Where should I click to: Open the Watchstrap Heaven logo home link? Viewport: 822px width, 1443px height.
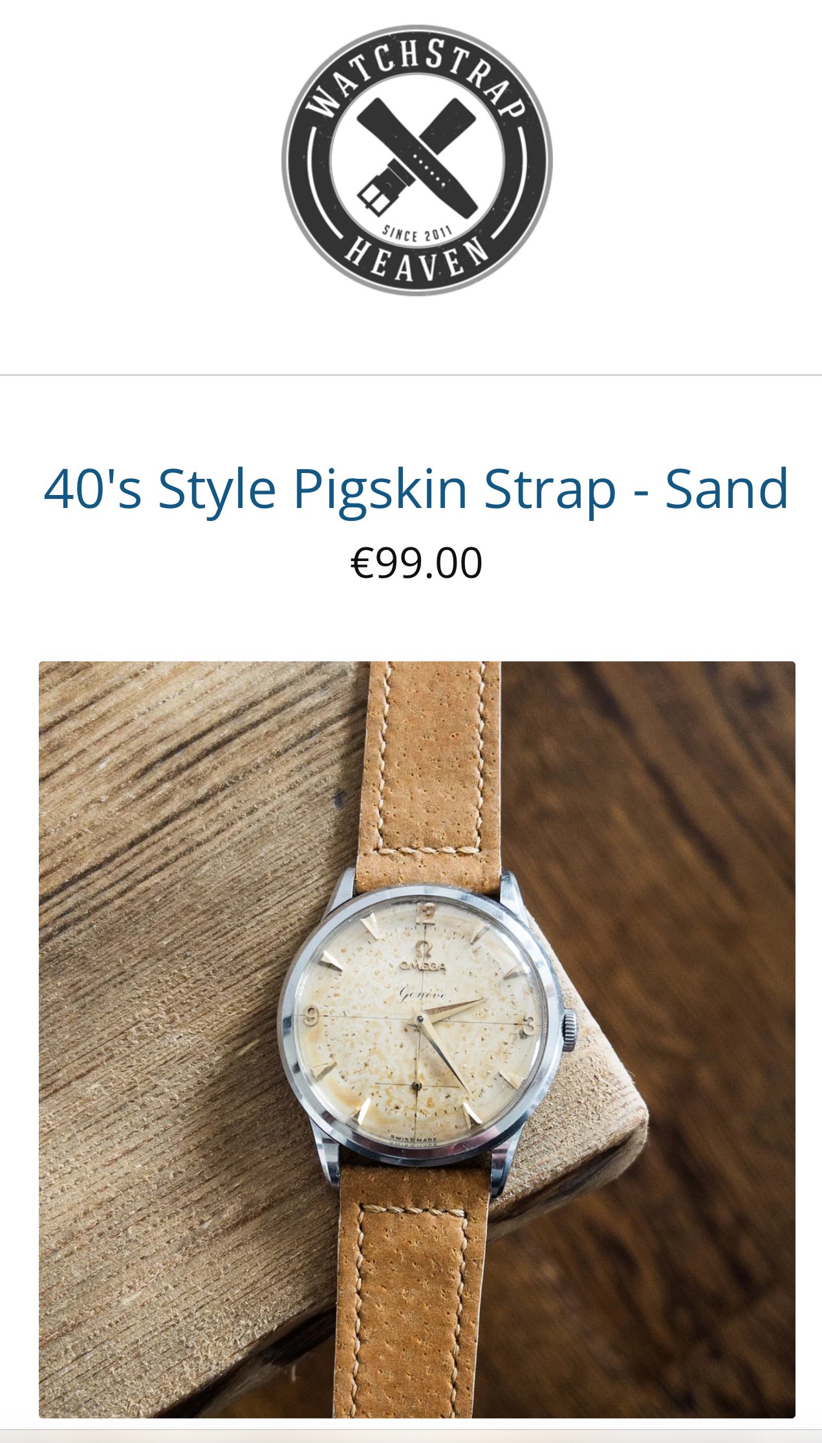point(416,160)
